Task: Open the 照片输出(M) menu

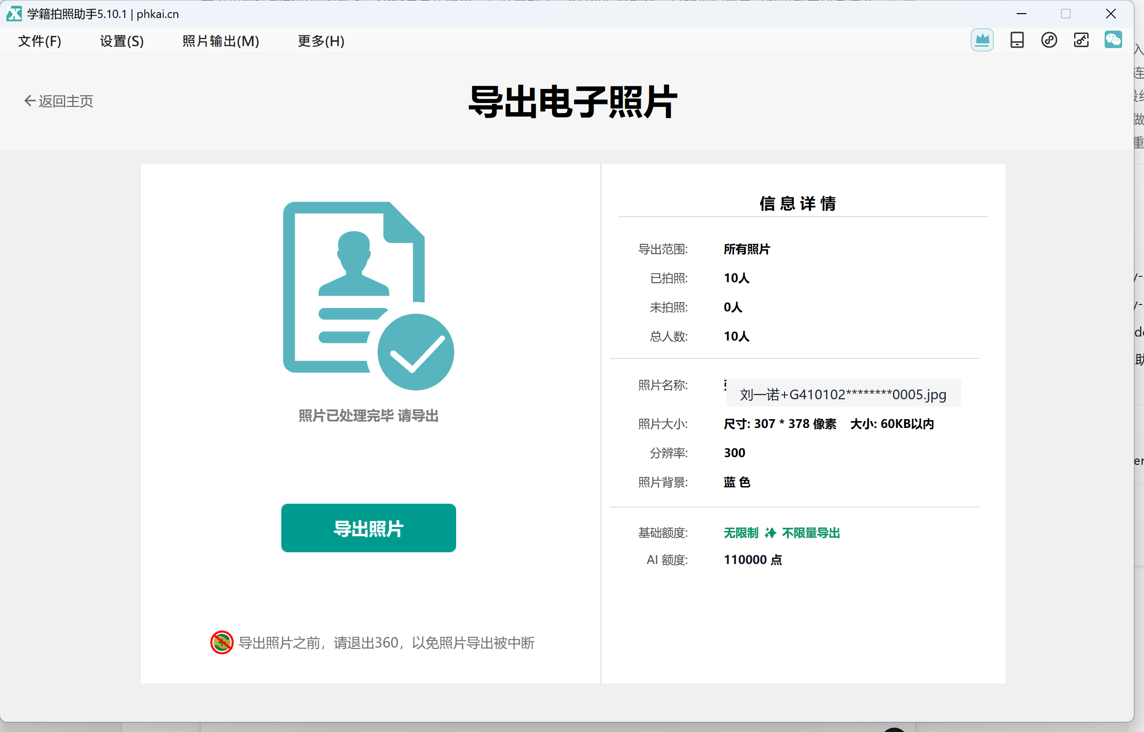Action: click(x=221, y=41)
